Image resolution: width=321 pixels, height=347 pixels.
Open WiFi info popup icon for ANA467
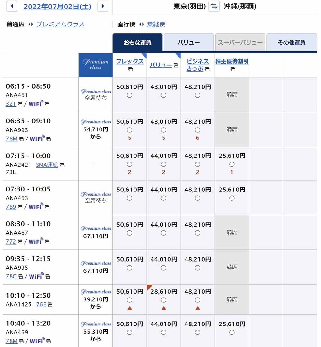tap(47, 242)
